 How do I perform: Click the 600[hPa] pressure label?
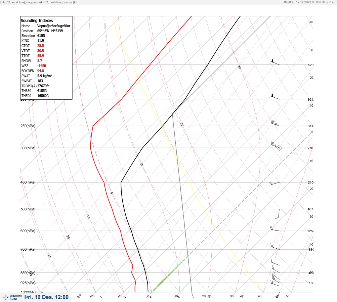(28, 231)
